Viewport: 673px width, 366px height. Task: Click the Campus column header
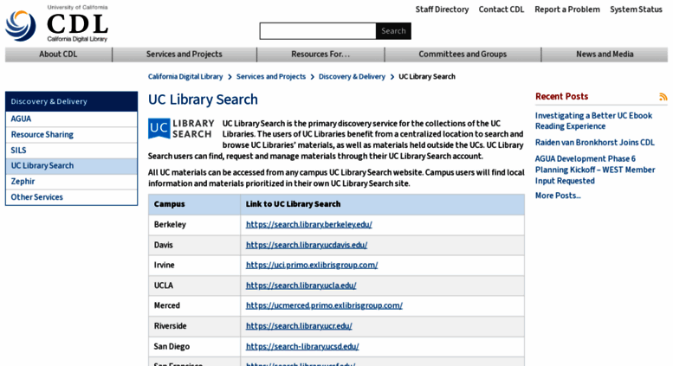(x=194, y=204)
